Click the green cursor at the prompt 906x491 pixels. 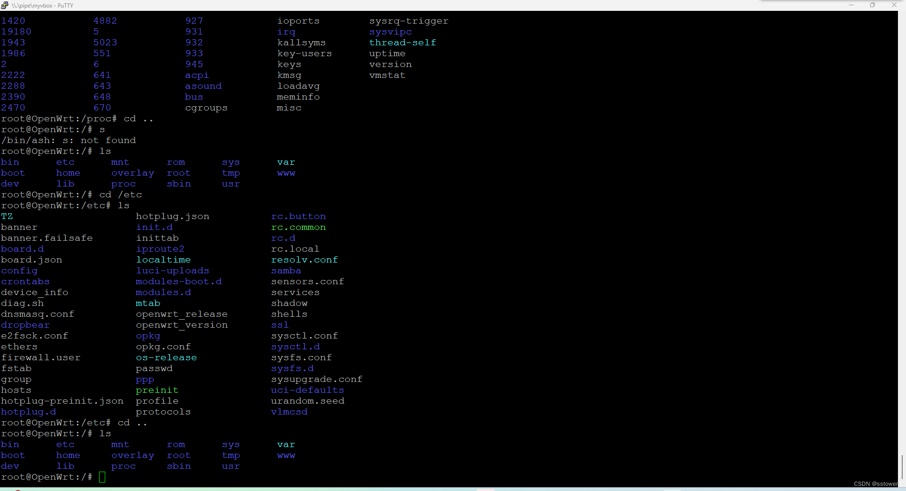point(102,477)
